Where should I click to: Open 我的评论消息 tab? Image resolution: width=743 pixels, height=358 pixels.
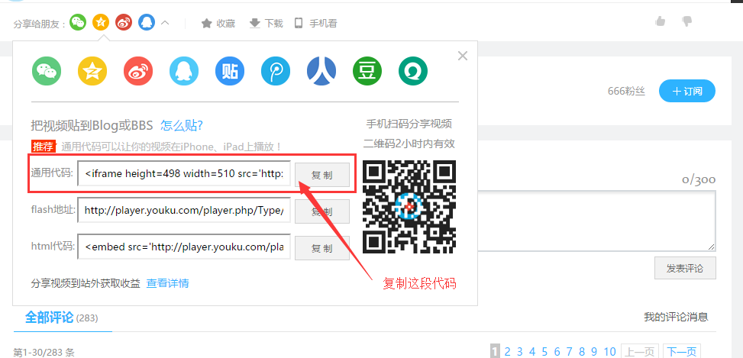[x=677, y=317]
